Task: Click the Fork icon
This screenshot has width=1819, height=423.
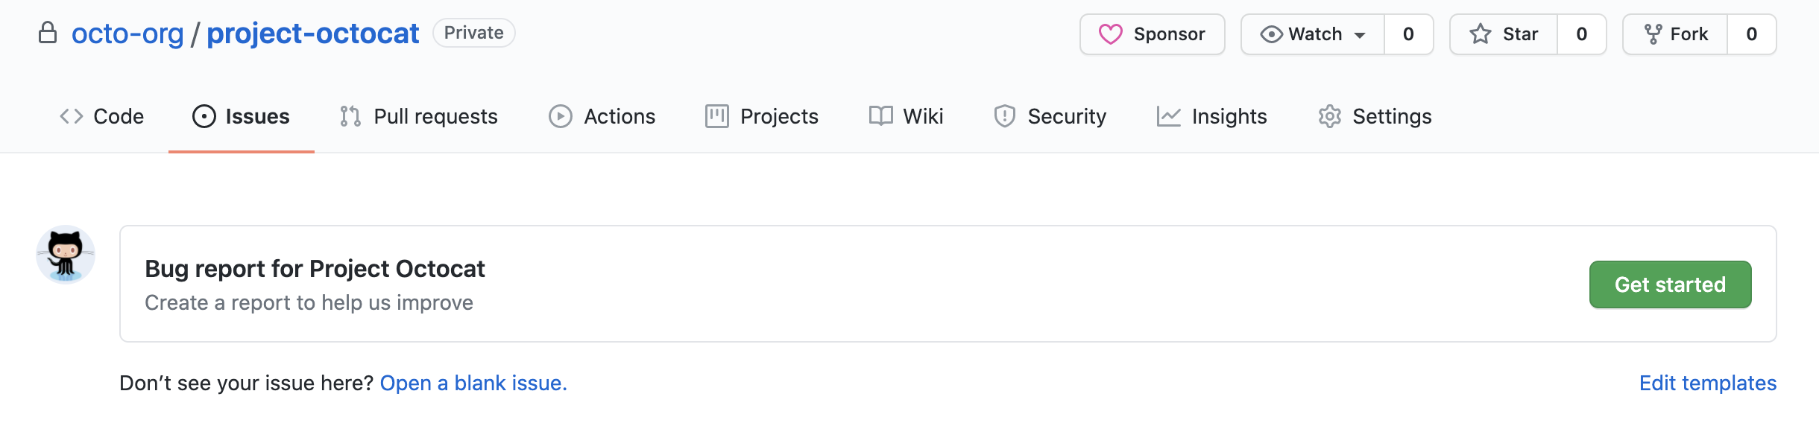Action: pyautogui.click(x=1654, y=34)
